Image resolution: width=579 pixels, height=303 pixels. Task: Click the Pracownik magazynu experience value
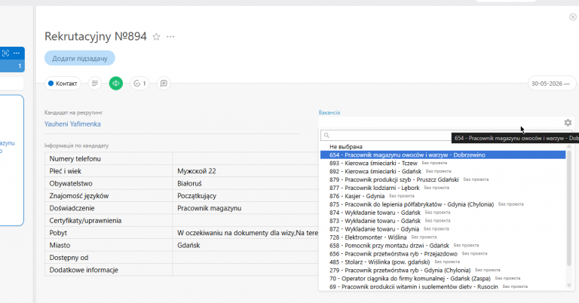210,208
